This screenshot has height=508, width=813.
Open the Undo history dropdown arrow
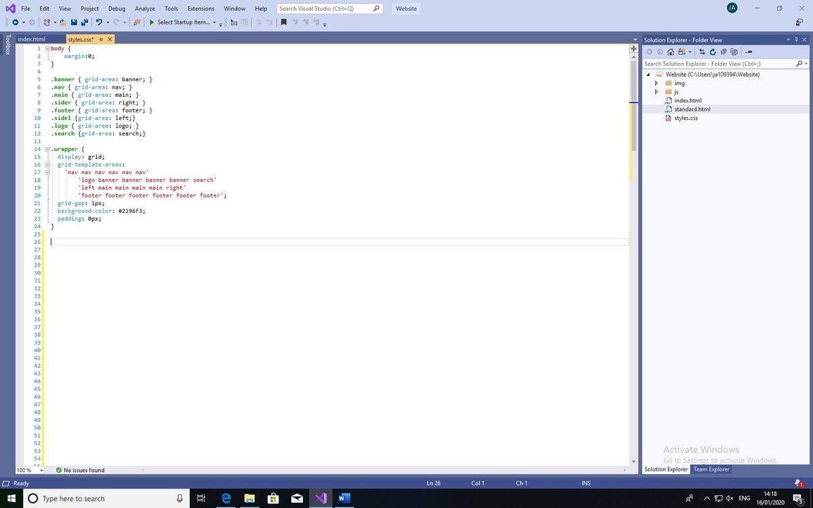[107, 22]
